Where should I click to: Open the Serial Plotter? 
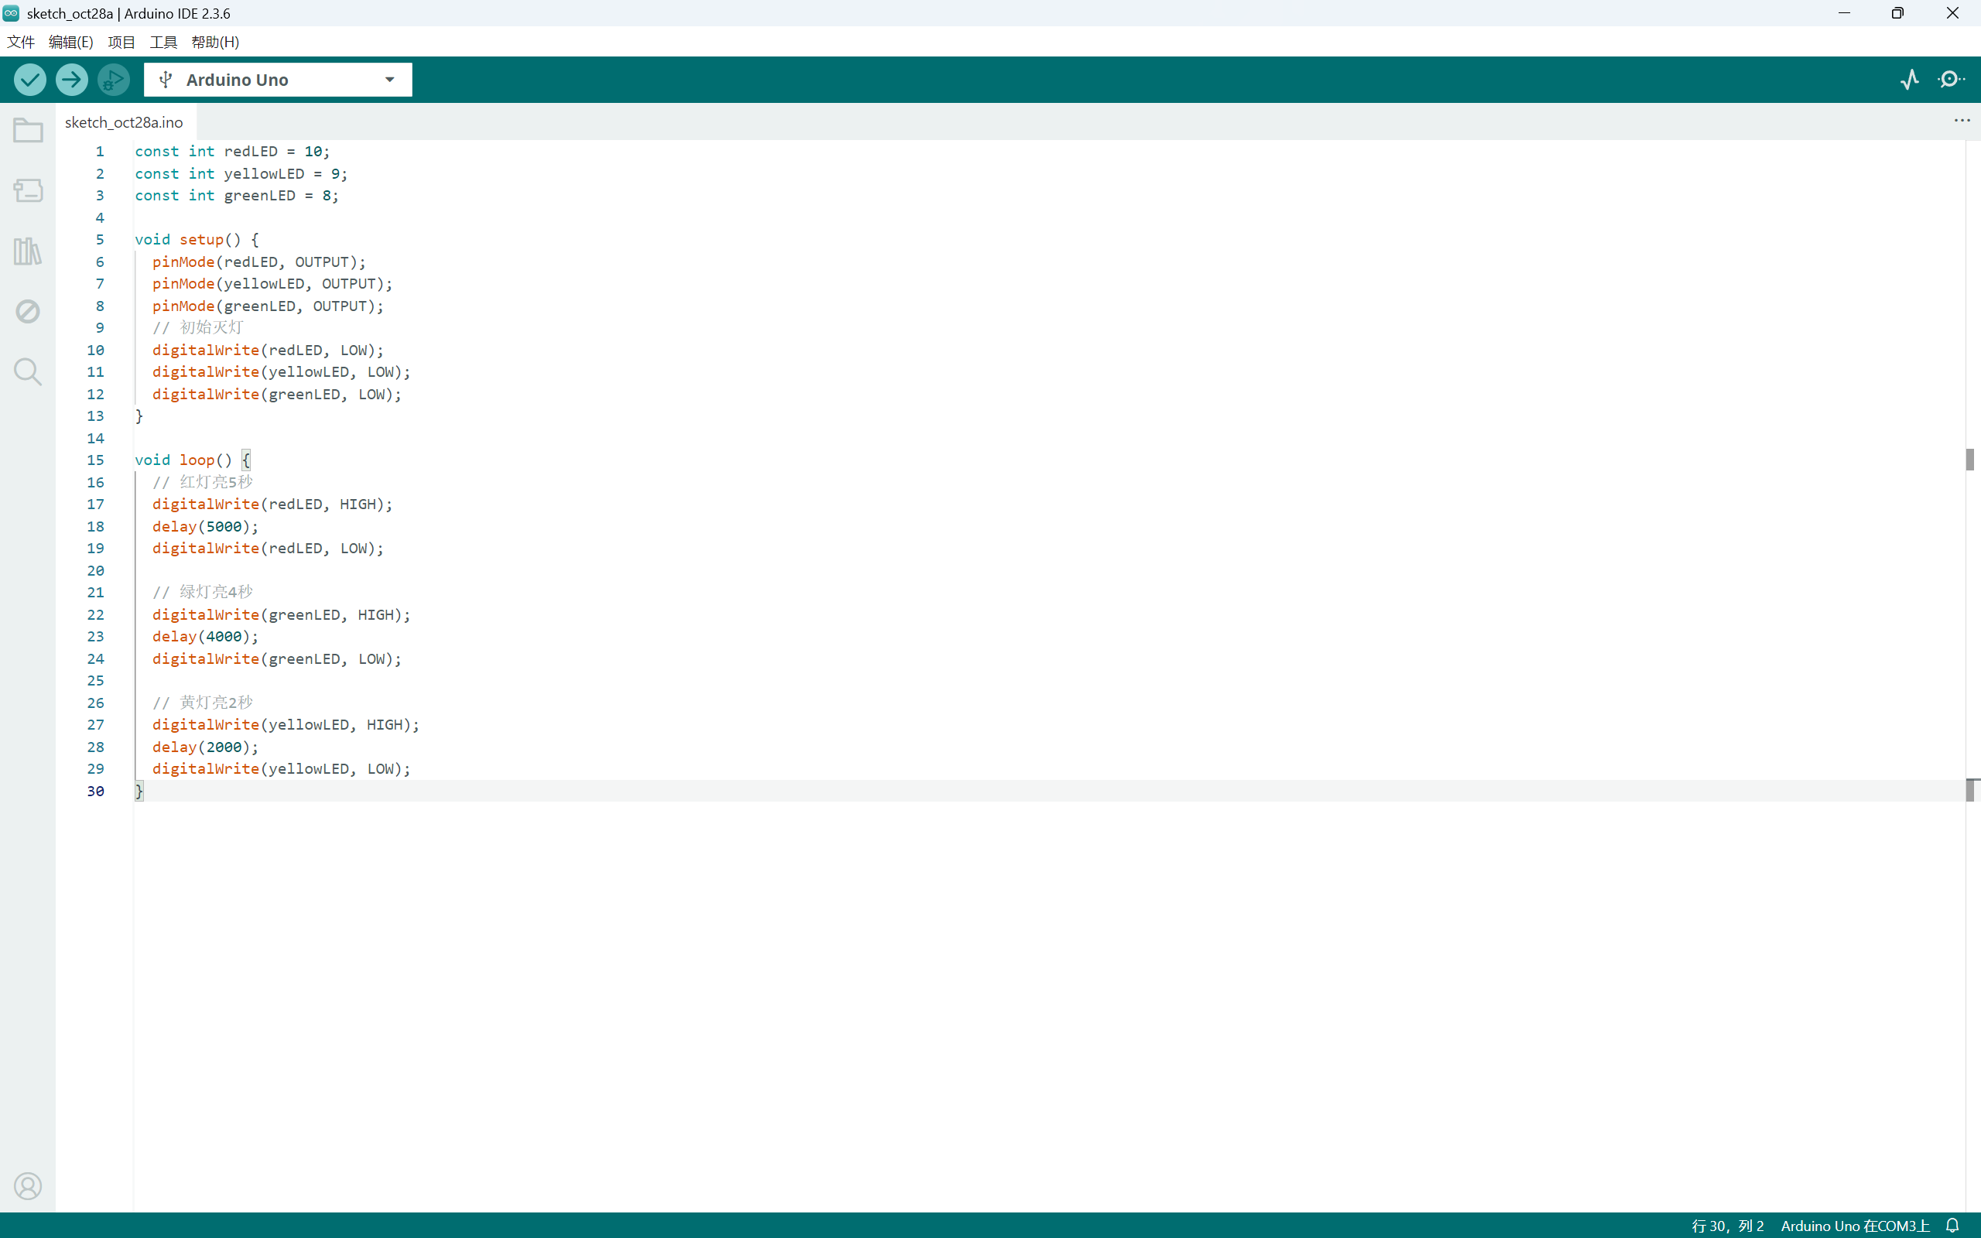tap(1910, 80)
